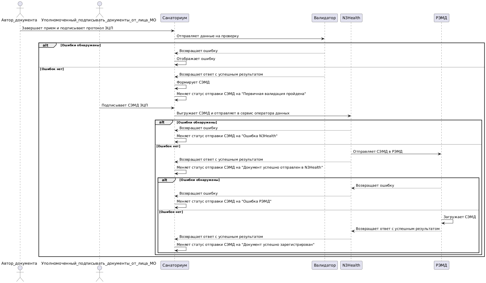Select the bottom РЭМД participant box

tap(441, 265)
